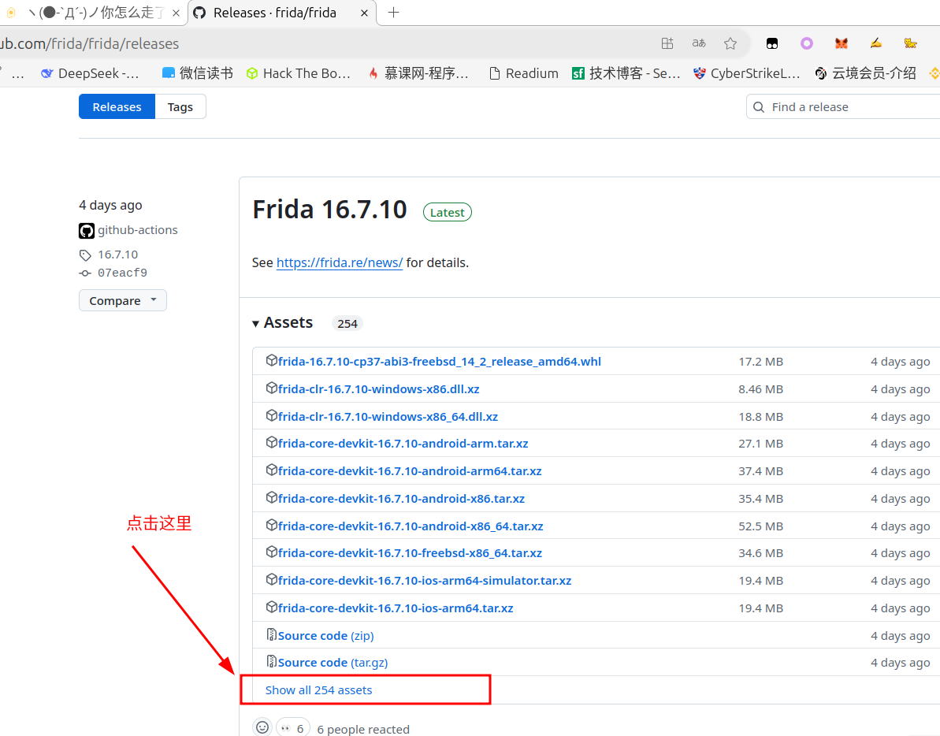
Task: Open the Compare dropdown
Action: click(x=122, y=300)
